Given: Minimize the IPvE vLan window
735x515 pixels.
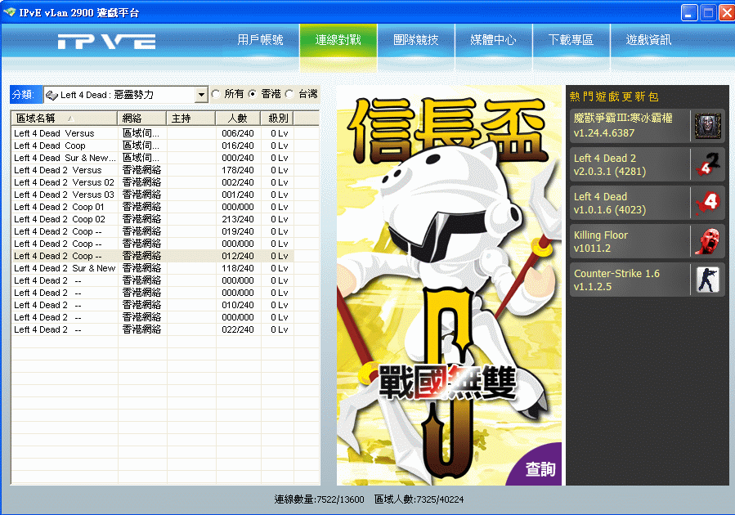Looking at the screenshot, I should coord(689,12).
